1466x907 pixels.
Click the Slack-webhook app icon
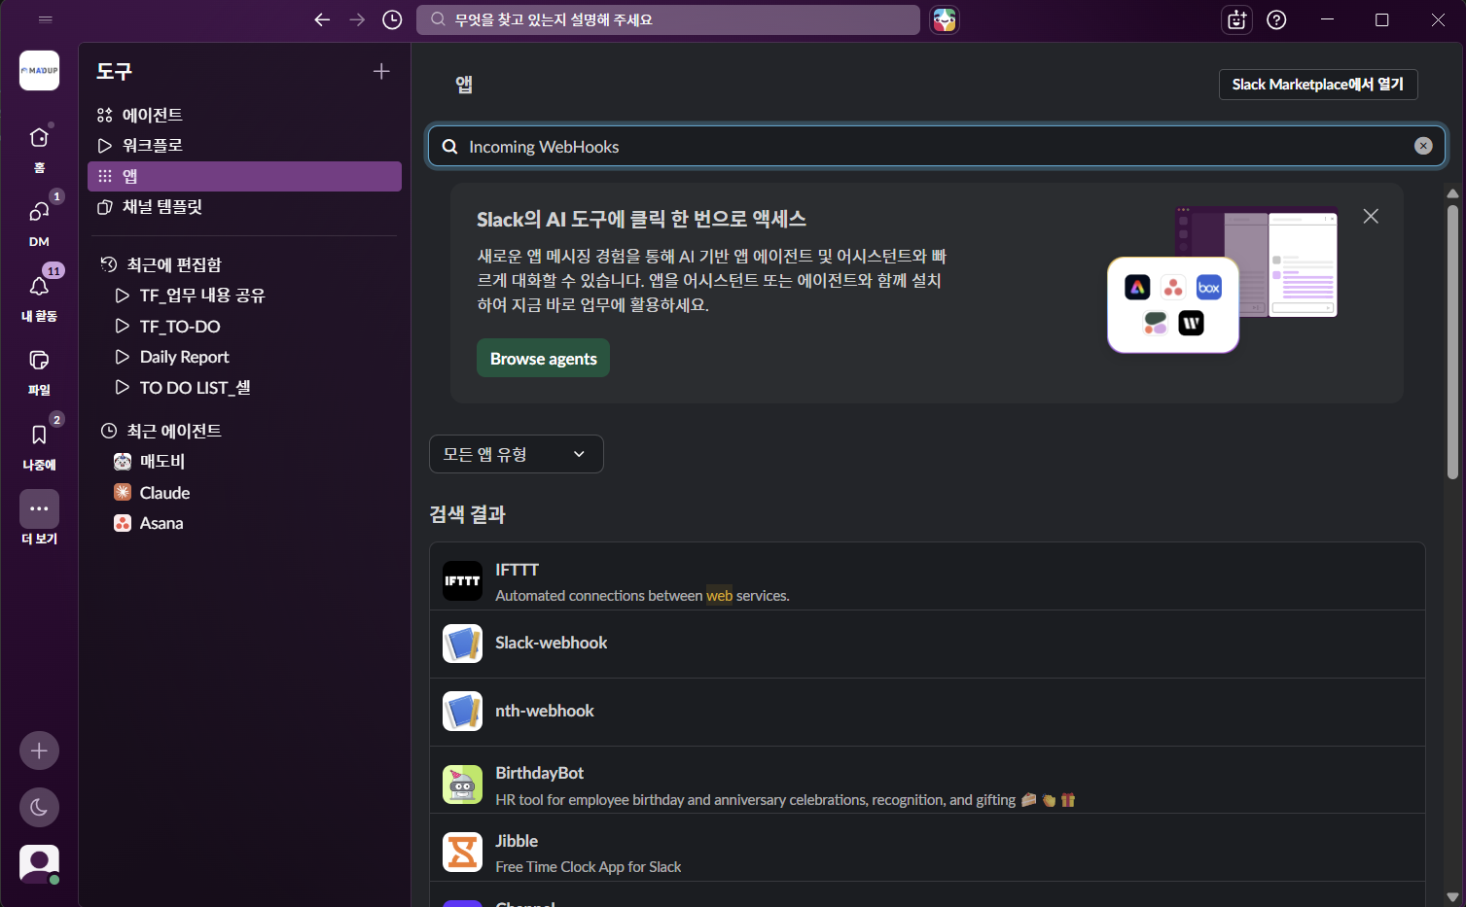(x=462, y=644)
